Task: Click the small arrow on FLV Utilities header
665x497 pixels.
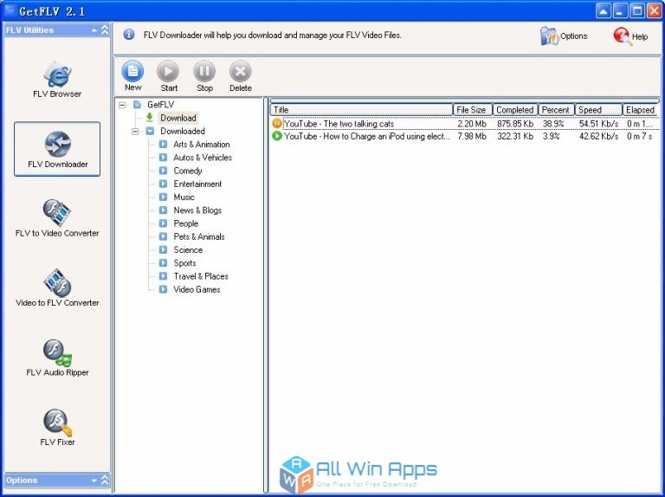Action: (x=94, y=30)
